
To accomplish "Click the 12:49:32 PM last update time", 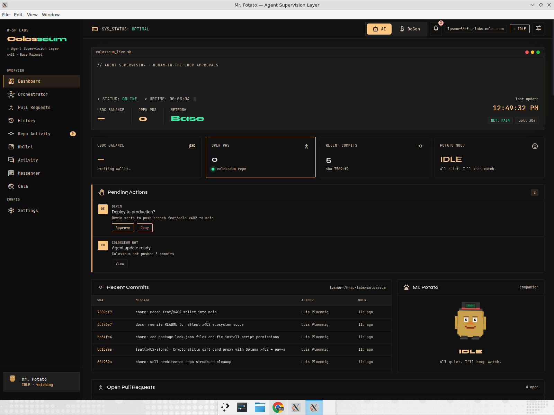I will [516, 108].
